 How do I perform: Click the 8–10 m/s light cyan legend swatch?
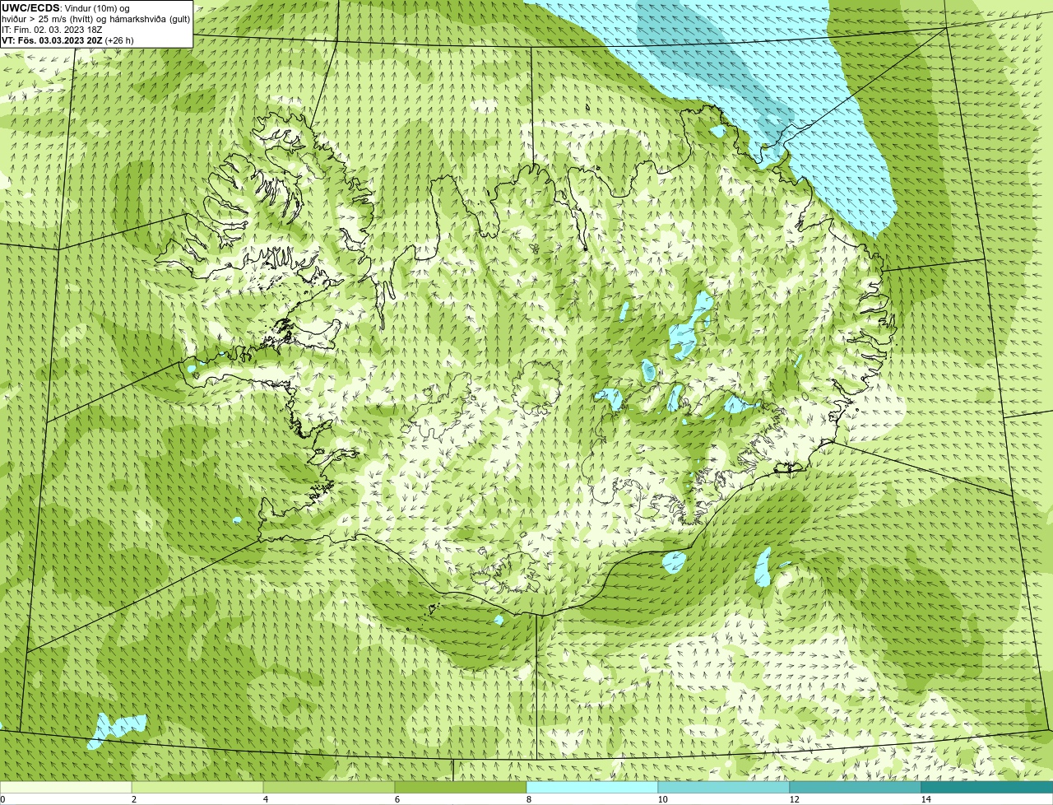(592, 787)
